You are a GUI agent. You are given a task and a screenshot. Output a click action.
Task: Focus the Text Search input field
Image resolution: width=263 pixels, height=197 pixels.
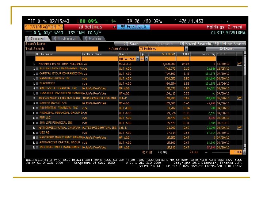(77, 49)
